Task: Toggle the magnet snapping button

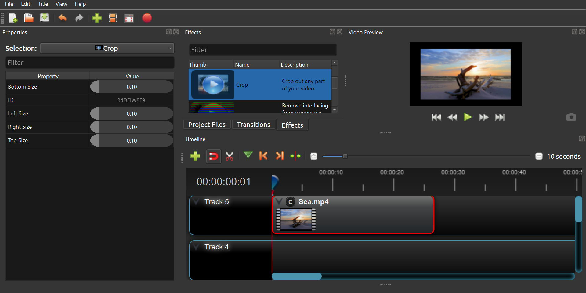Action: 213,156
